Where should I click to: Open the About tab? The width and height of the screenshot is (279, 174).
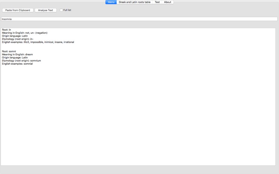click(168, 2)
